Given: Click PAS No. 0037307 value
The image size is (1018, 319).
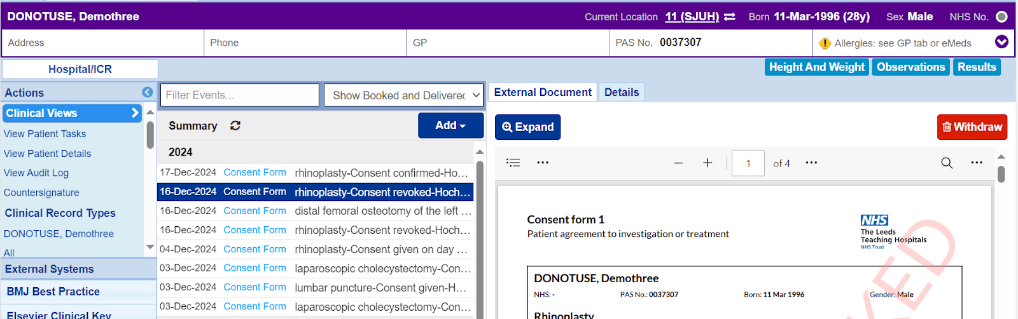Looking at the screenshot, I should coord(680,43).
